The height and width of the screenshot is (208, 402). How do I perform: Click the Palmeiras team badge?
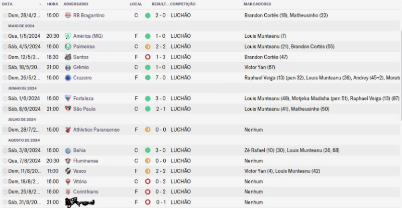68,47
